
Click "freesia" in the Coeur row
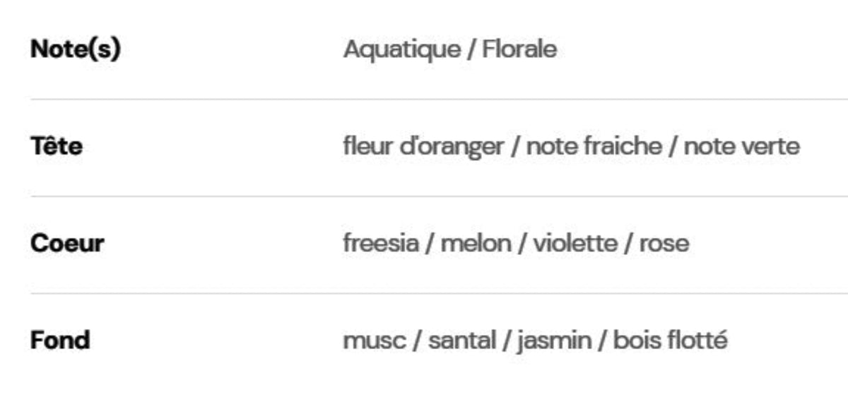380,244
